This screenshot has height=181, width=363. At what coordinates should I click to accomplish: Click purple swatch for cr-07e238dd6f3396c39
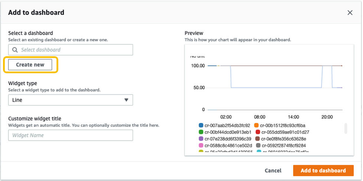coord(201,139)
